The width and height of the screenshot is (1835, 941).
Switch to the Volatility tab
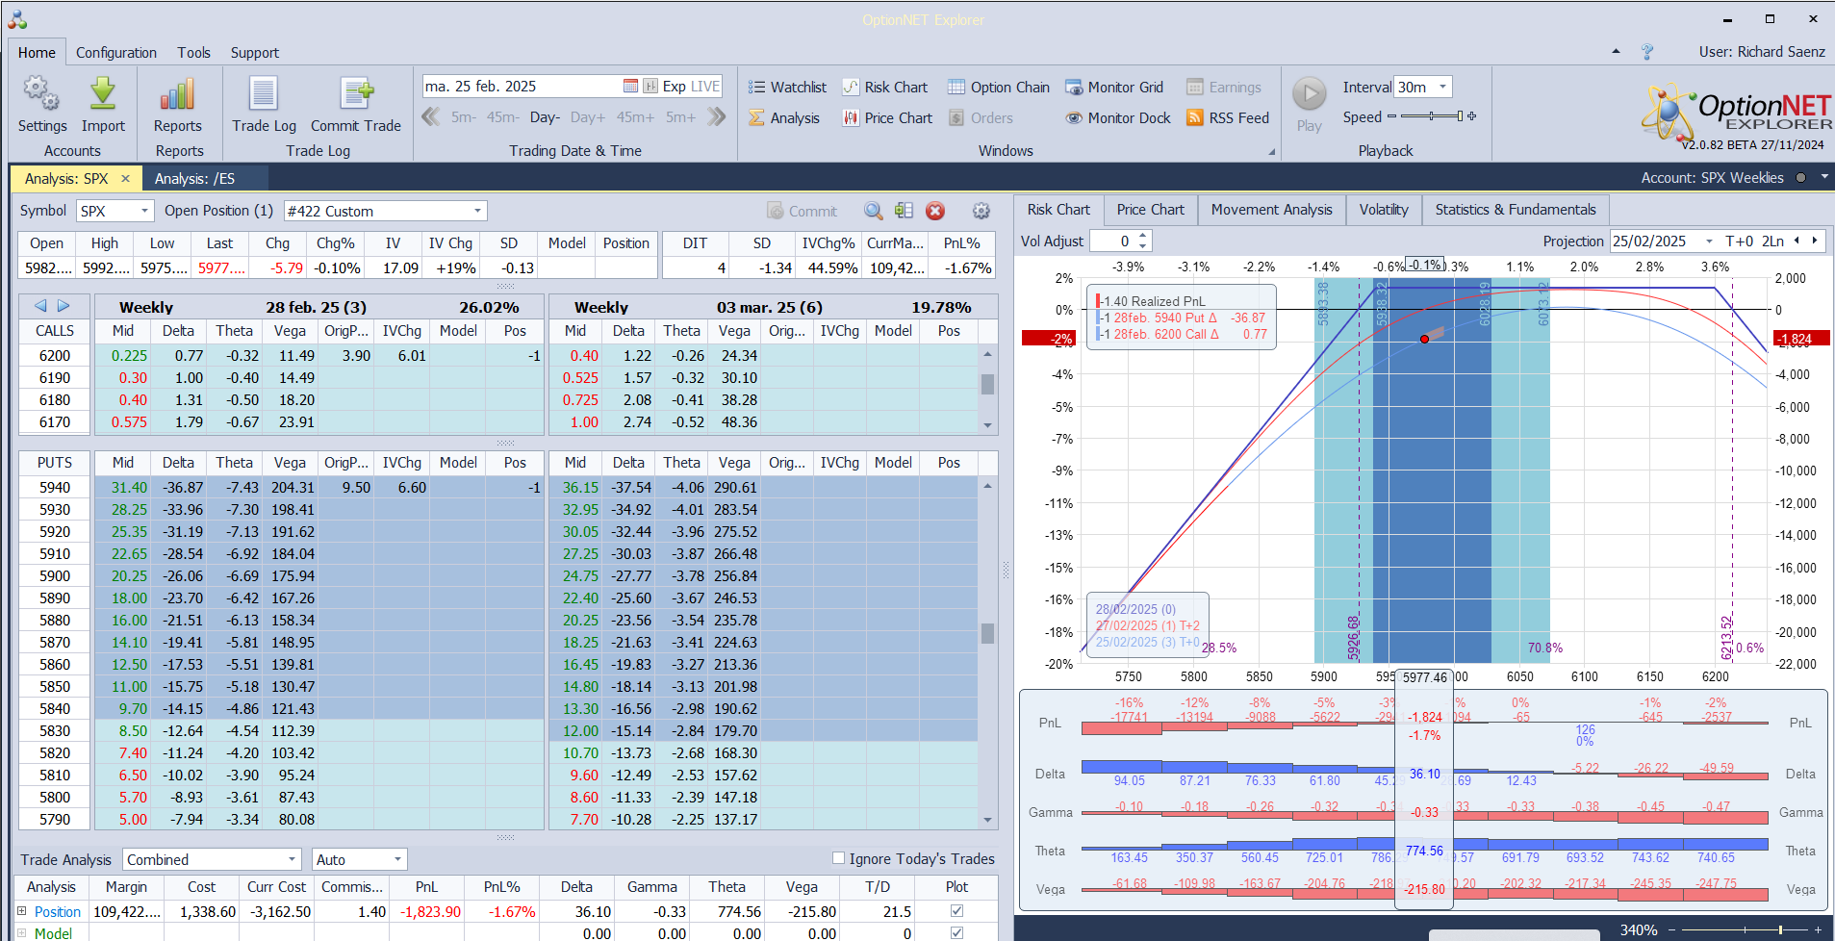(x=1383, y=210)
